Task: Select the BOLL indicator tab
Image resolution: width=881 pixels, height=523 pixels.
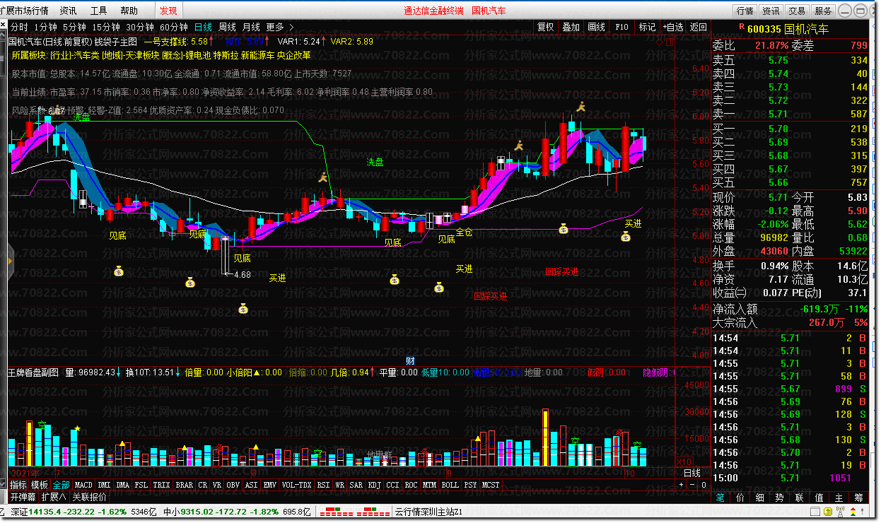Action: (x=450, y=485)
